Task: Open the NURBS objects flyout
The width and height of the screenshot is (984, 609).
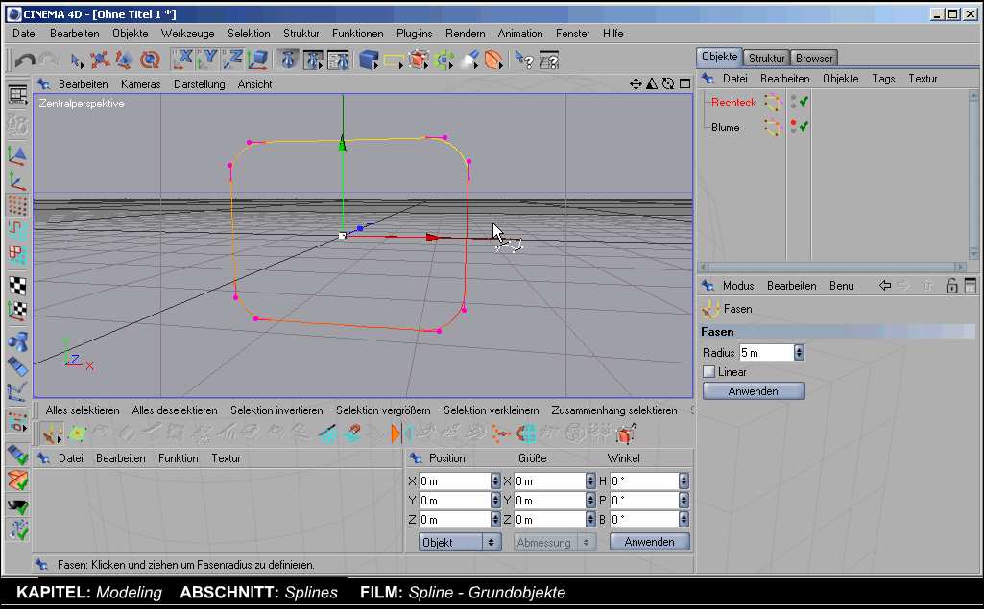Action: (x=419, y=59)
